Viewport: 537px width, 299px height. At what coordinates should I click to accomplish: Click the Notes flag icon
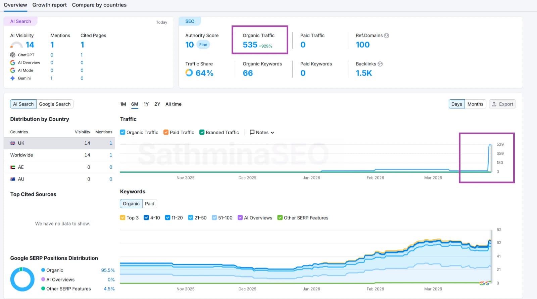[252, 133]
